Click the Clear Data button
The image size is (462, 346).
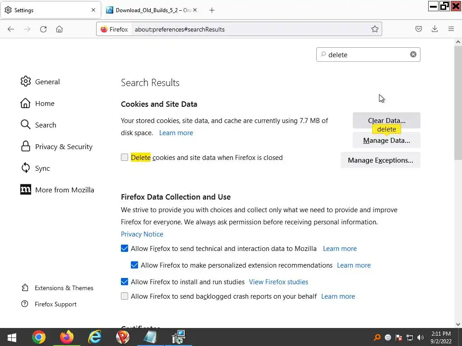(x=386, y=120)
